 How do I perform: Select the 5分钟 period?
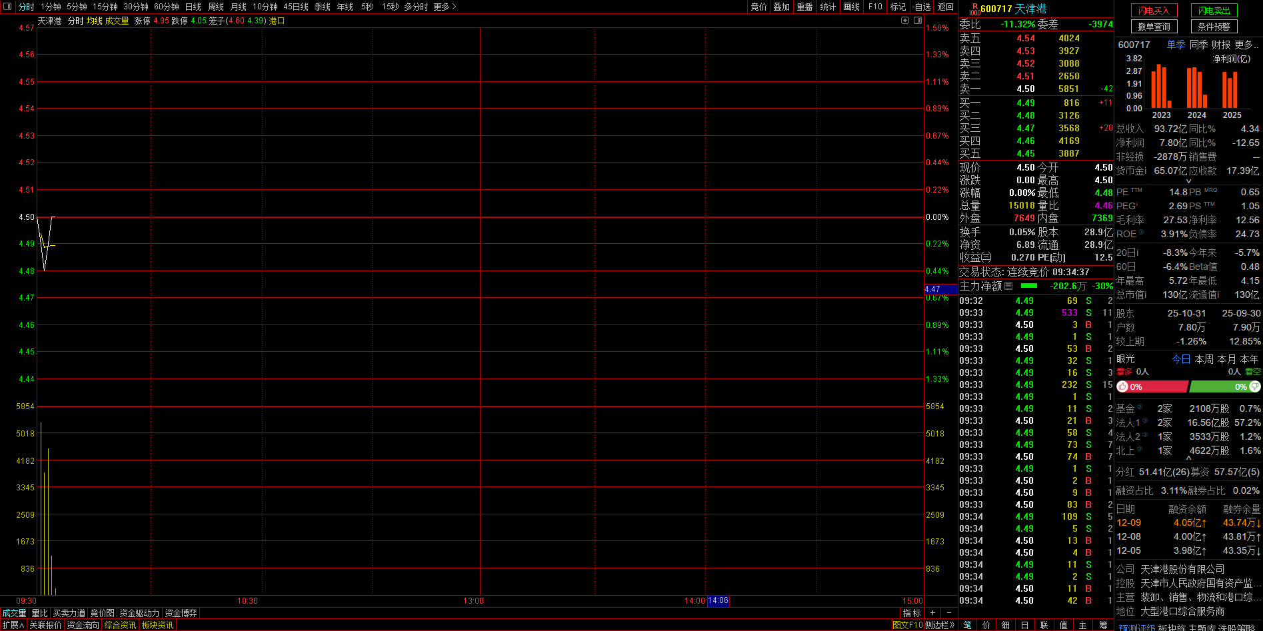pyautogui.click(x=77, y=7)
